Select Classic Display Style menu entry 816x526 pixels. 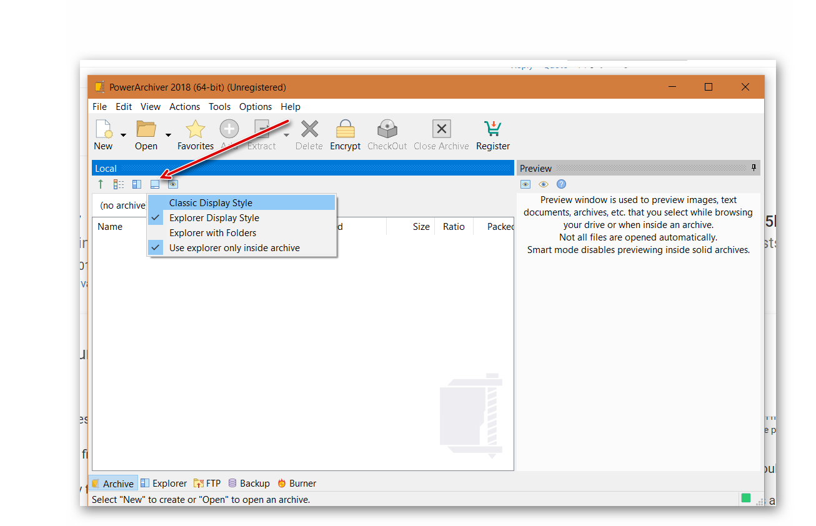242,203
